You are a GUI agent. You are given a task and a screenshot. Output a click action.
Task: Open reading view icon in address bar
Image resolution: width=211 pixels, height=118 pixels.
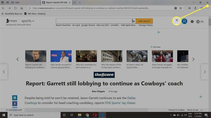click(x=176, y=8)
